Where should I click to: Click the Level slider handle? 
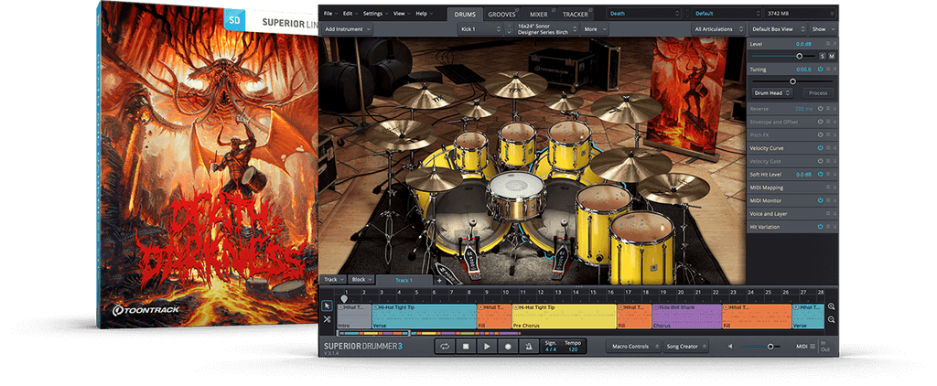coord(799,56)
